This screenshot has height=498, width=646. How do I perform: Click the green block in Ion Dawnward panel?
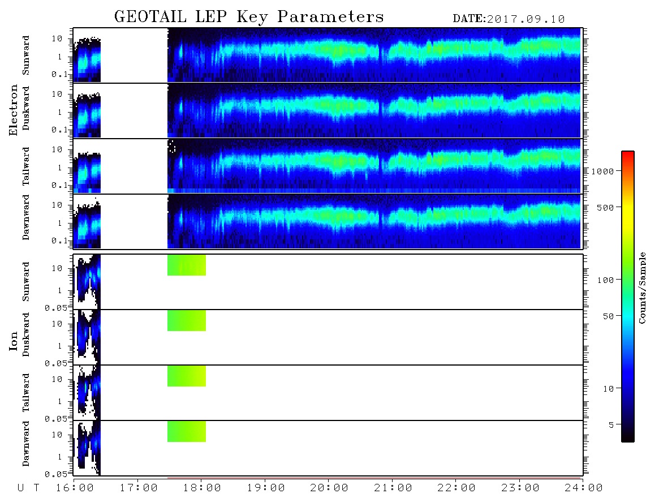(187, 432)
